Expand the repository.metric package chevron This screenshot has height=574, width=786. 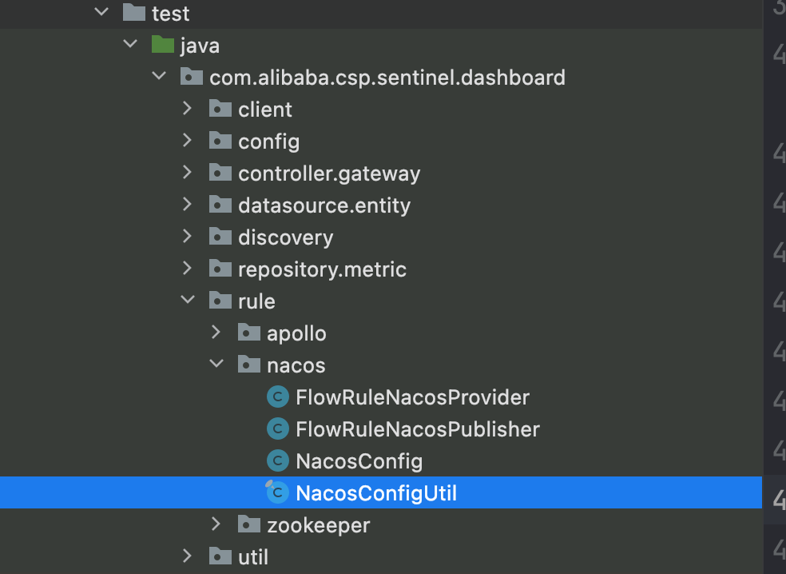[x=188, y=269]
